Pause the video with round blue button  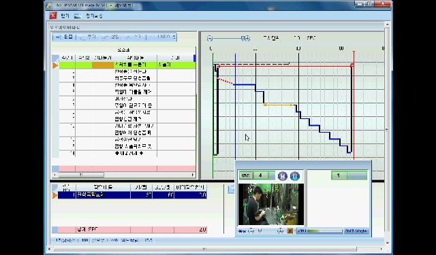(x=295, y=176)
